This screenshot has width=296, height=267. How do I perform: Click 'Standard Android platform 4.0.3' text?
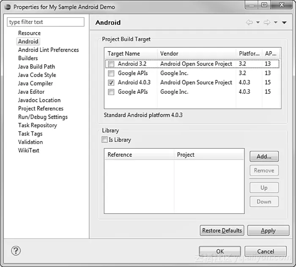coord(143,115)
